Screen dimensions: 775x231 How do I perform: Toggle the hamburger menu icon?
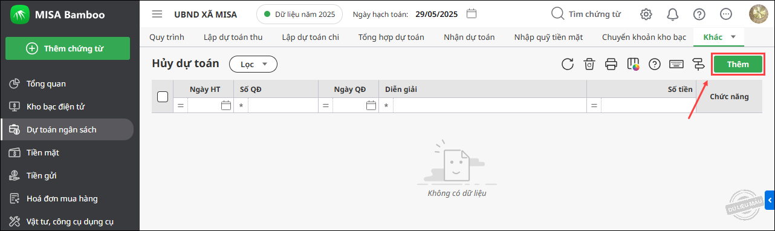(x=157, y=14)
